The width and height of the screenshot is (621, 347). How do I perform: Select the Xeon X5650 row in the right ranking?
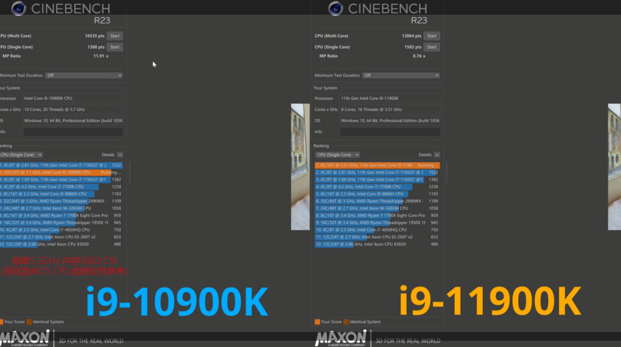(377, 244)
